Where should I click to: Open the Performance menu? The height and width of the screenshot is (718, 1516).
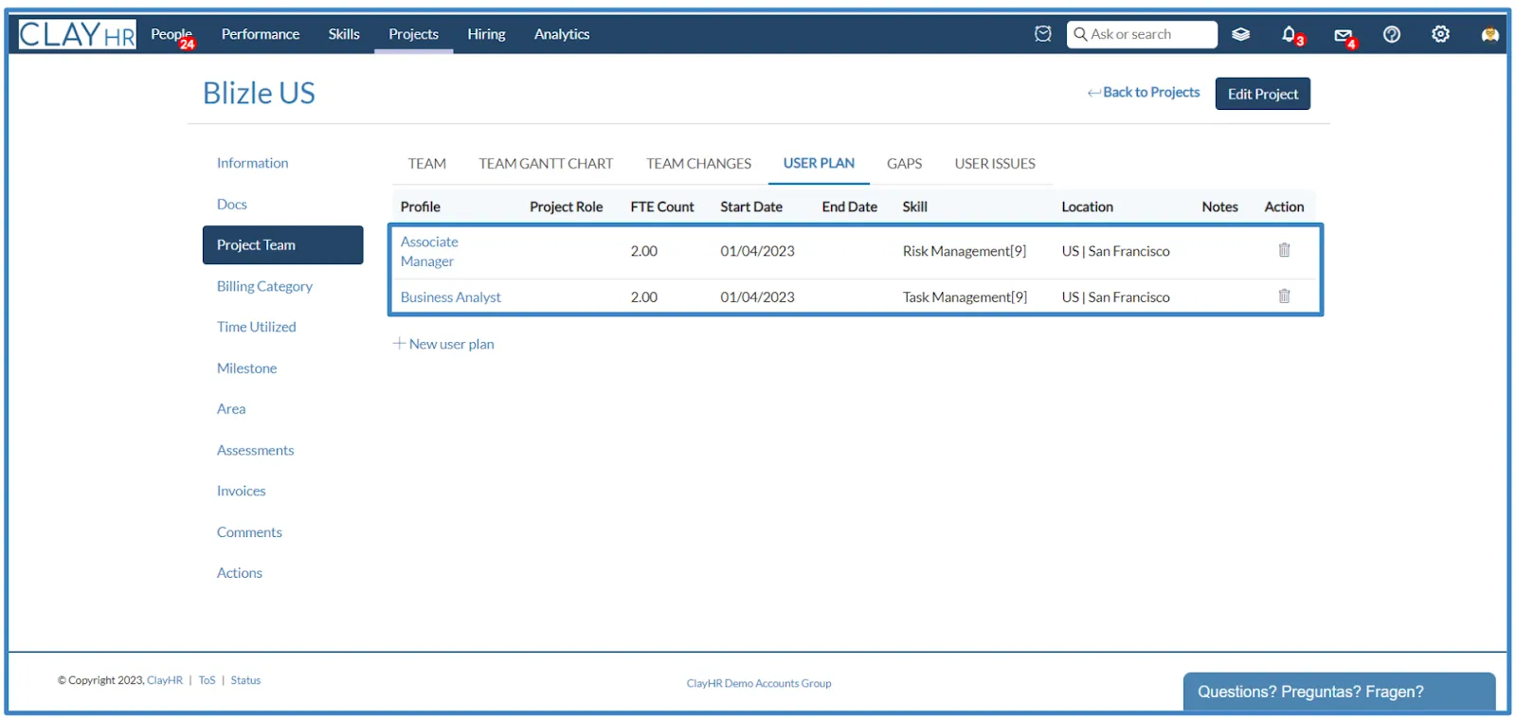pos(261,34)
